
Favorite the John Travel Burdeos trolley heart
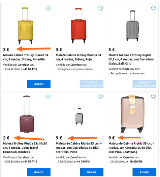(x=48, y=97)
